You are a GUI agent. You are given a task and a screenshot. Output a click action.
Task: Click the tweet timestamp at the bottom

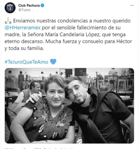click(x=39, y=148)
